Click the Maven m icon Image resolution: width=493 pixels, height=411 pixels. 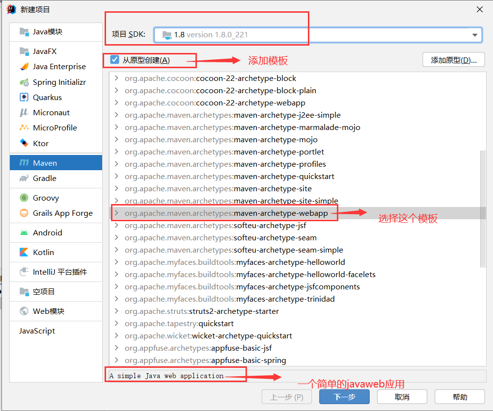click(x=24, y=163)
